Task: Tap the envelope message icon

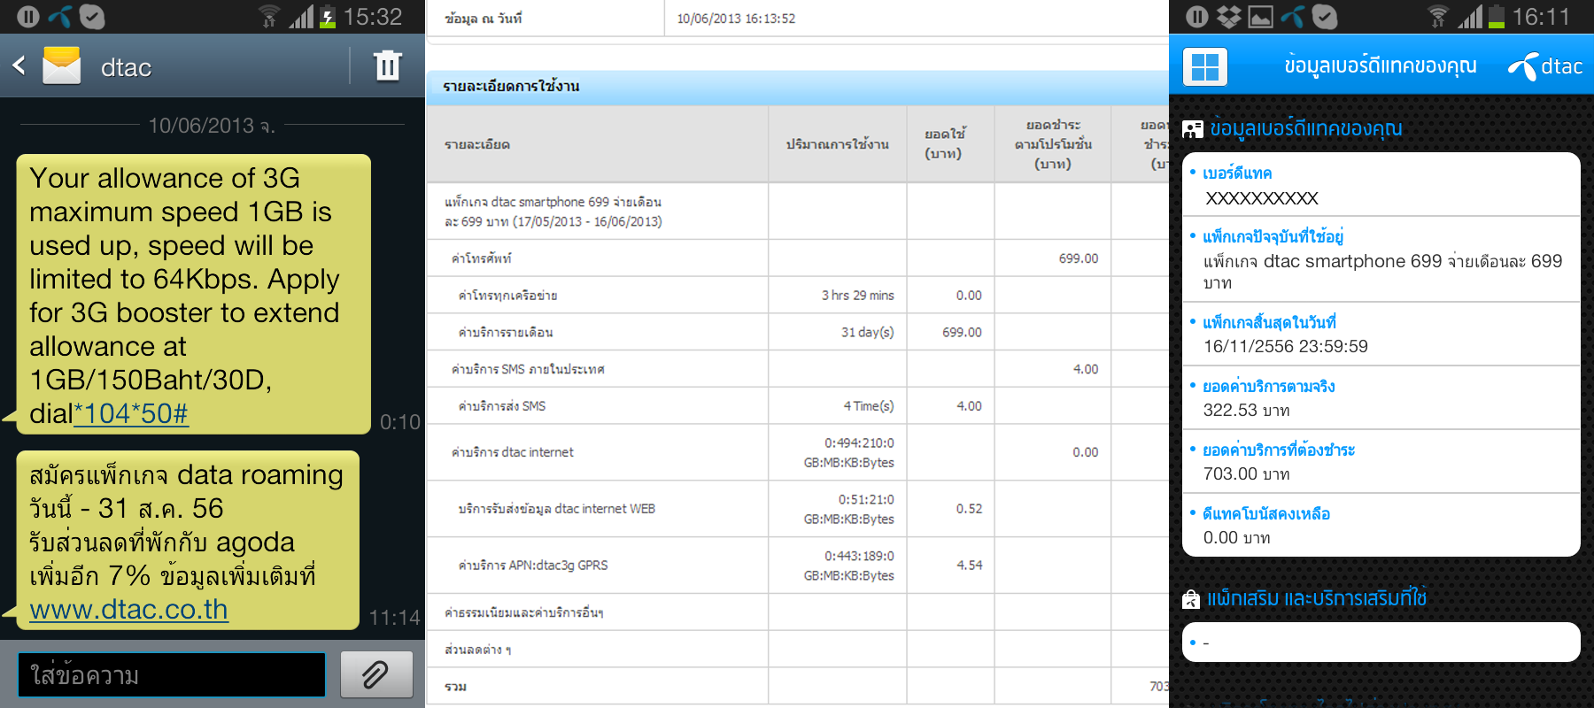Action: click(x=62, y=65)
